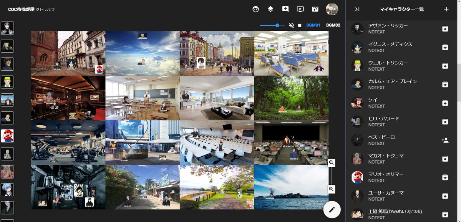Open the layers stack icon in top toolbar
The width and height of the screenshot is (461, 222).
click(x=270, y=9)
